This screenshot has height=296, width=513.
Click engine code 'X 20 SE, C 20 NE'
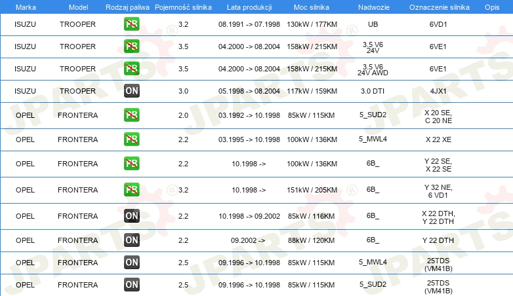438,117
